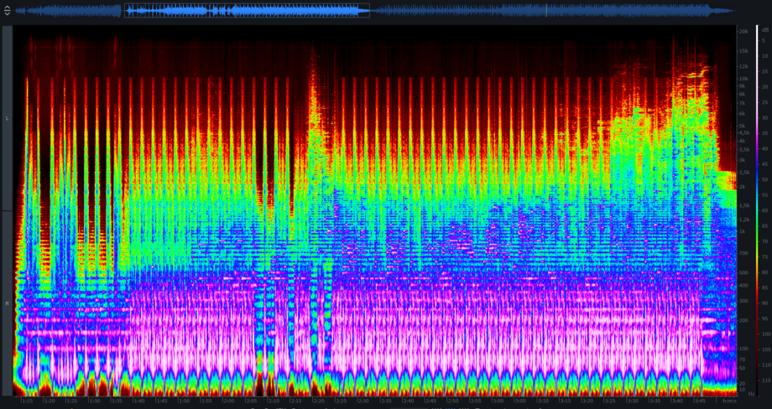Click the 100 mark on frequency ruler
This screenshot has height=409, width=772.
(743, 348)
